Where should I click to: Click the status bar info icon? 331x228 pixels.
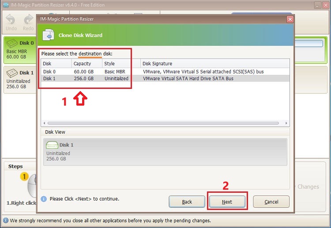click(6, 221)
